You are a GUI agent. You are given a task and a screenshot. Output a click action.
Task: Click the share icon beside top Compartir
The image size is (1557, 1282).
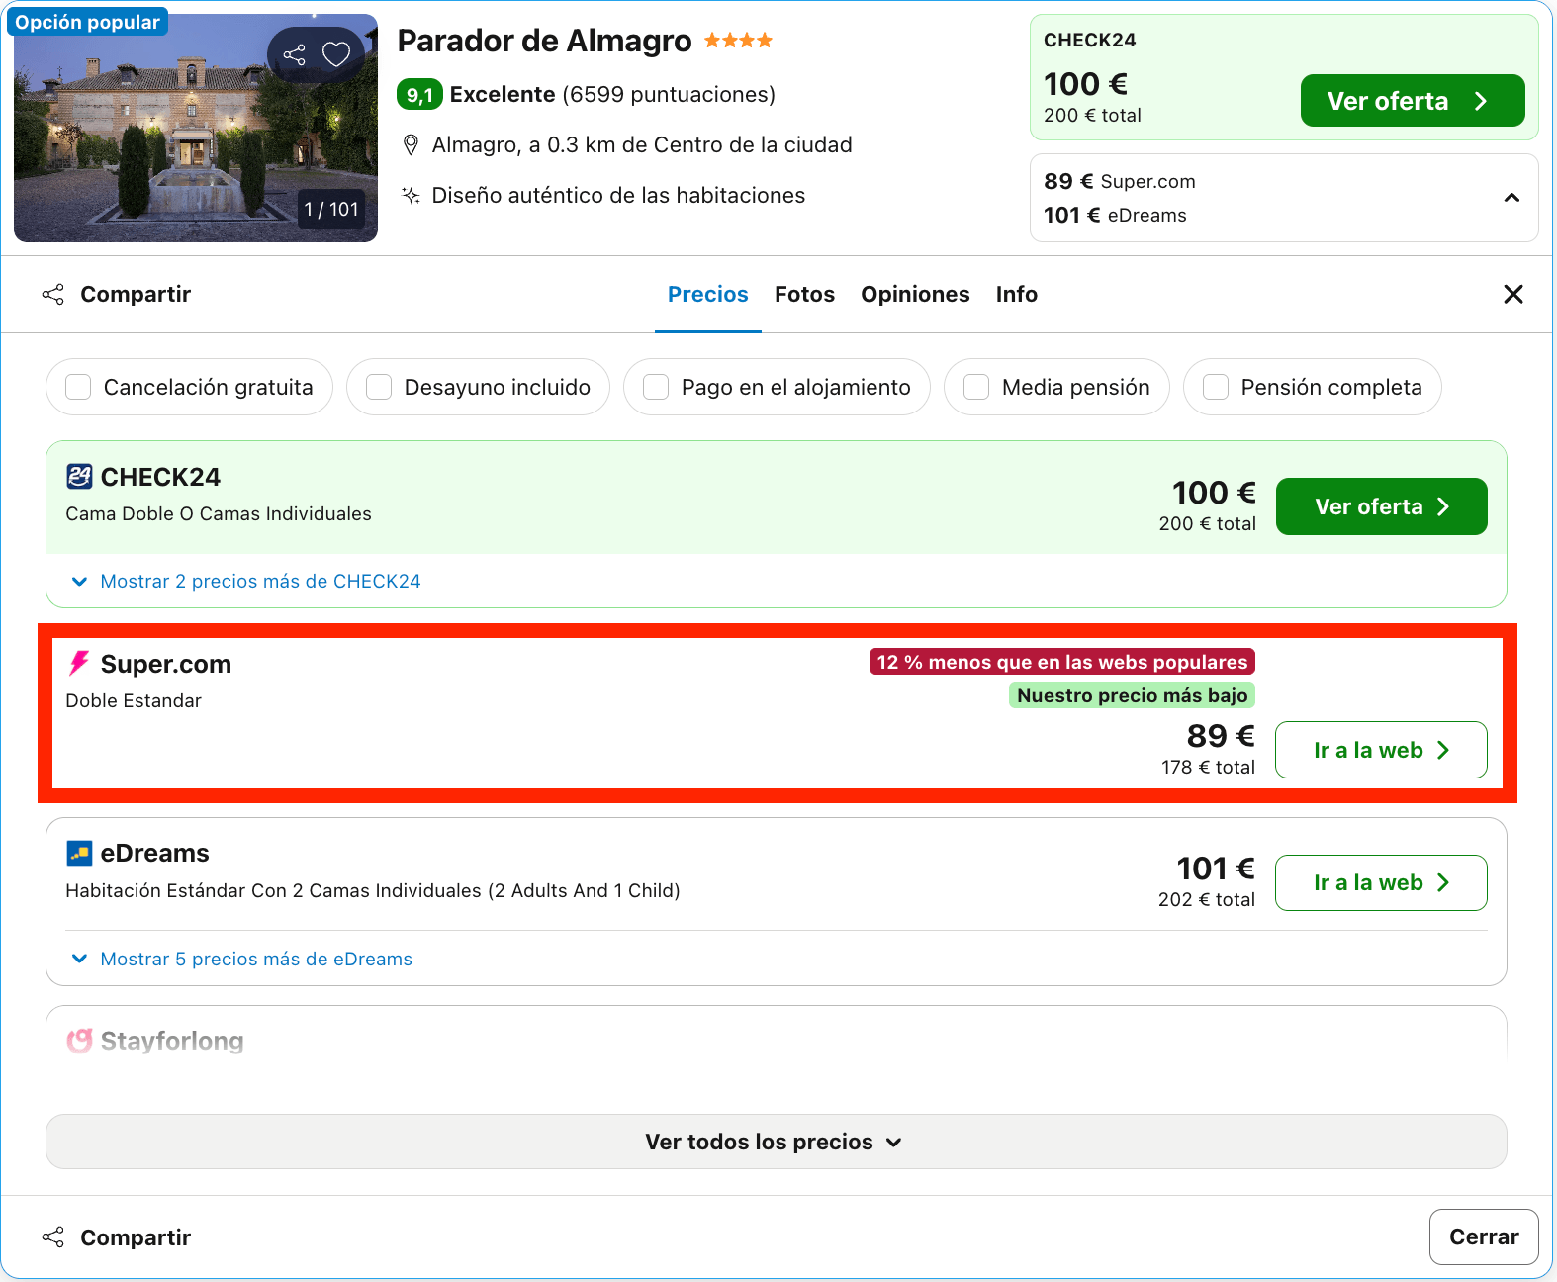tap(53, 295)
